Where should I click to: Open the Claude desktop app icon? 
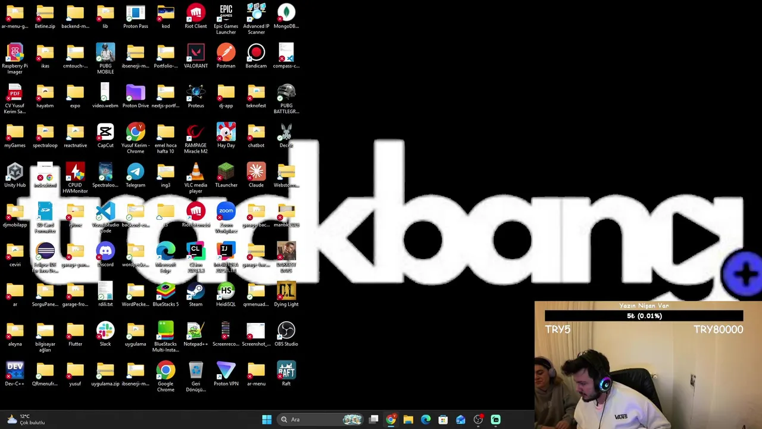[x=256, y=176]
